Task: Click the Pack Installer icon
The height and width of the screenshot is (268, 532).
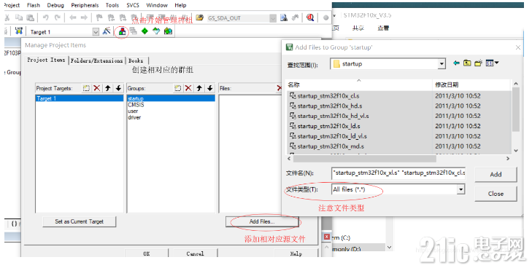Action: (168, 31)
